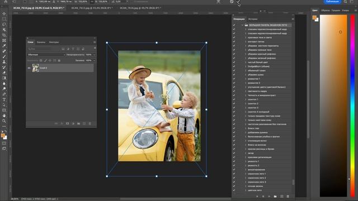Screen dimensions: 358x201
Task: Create a new action set folder
Action: (275, 196)
